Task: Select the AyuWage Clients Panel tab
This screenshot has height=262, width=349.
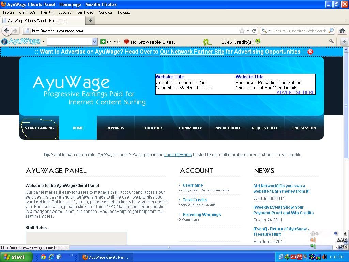Action: 43,21
